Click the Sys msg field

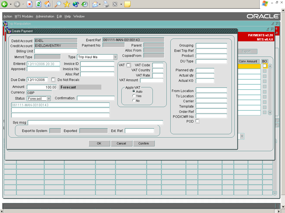click(x=95, y=123)
